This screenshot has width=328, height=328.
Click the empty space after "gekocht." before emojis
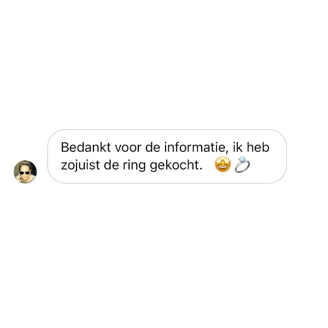tap(208, 165)
